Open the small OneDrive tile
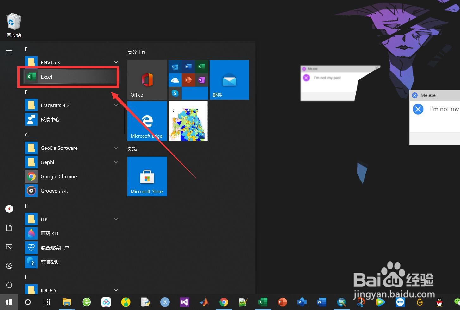Screen dimensions: 460x310 [175, 80]
